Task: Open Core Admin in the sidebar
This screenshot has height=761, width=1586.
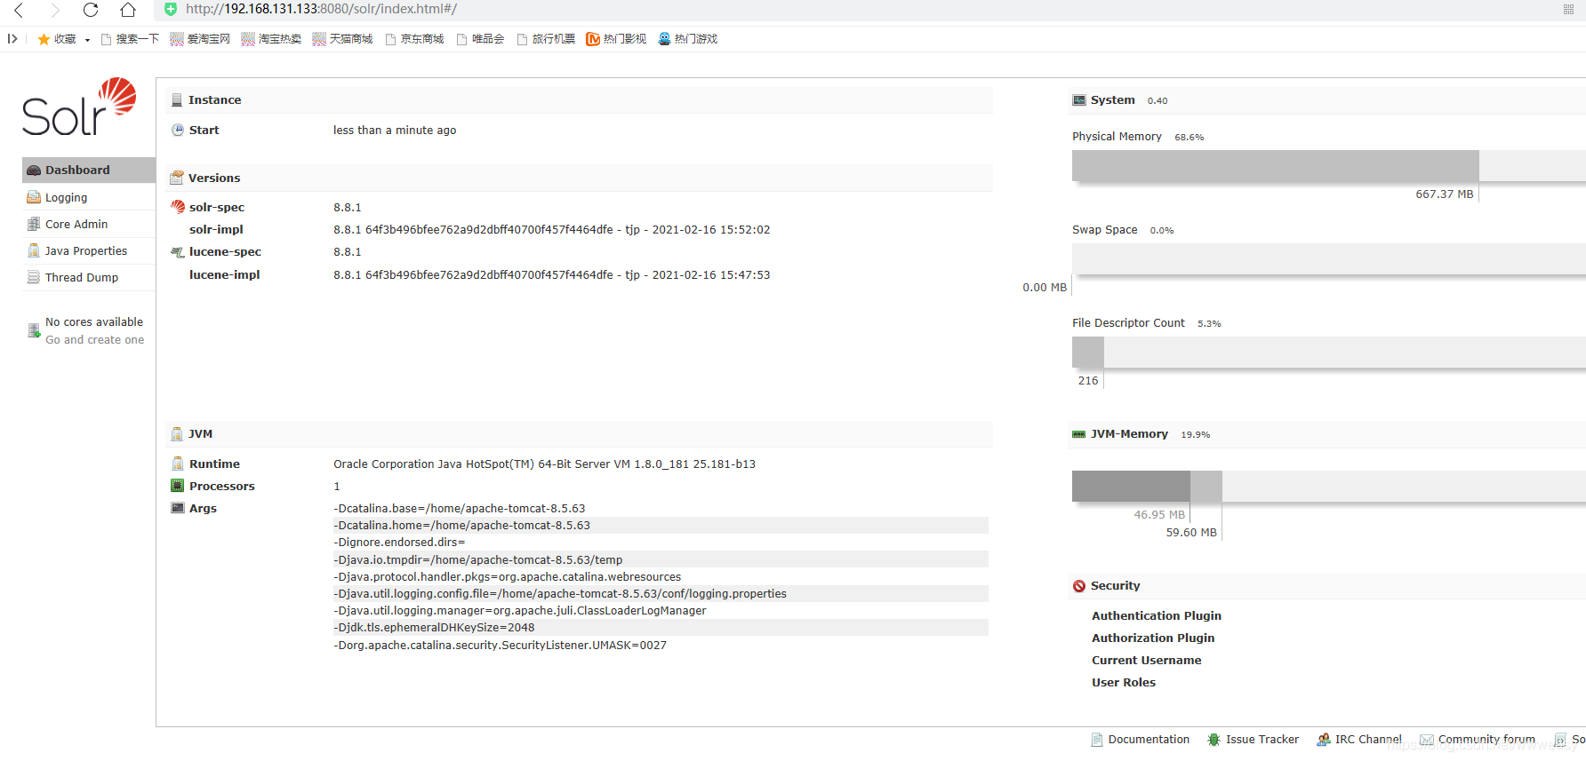Action: coord(89,224)
